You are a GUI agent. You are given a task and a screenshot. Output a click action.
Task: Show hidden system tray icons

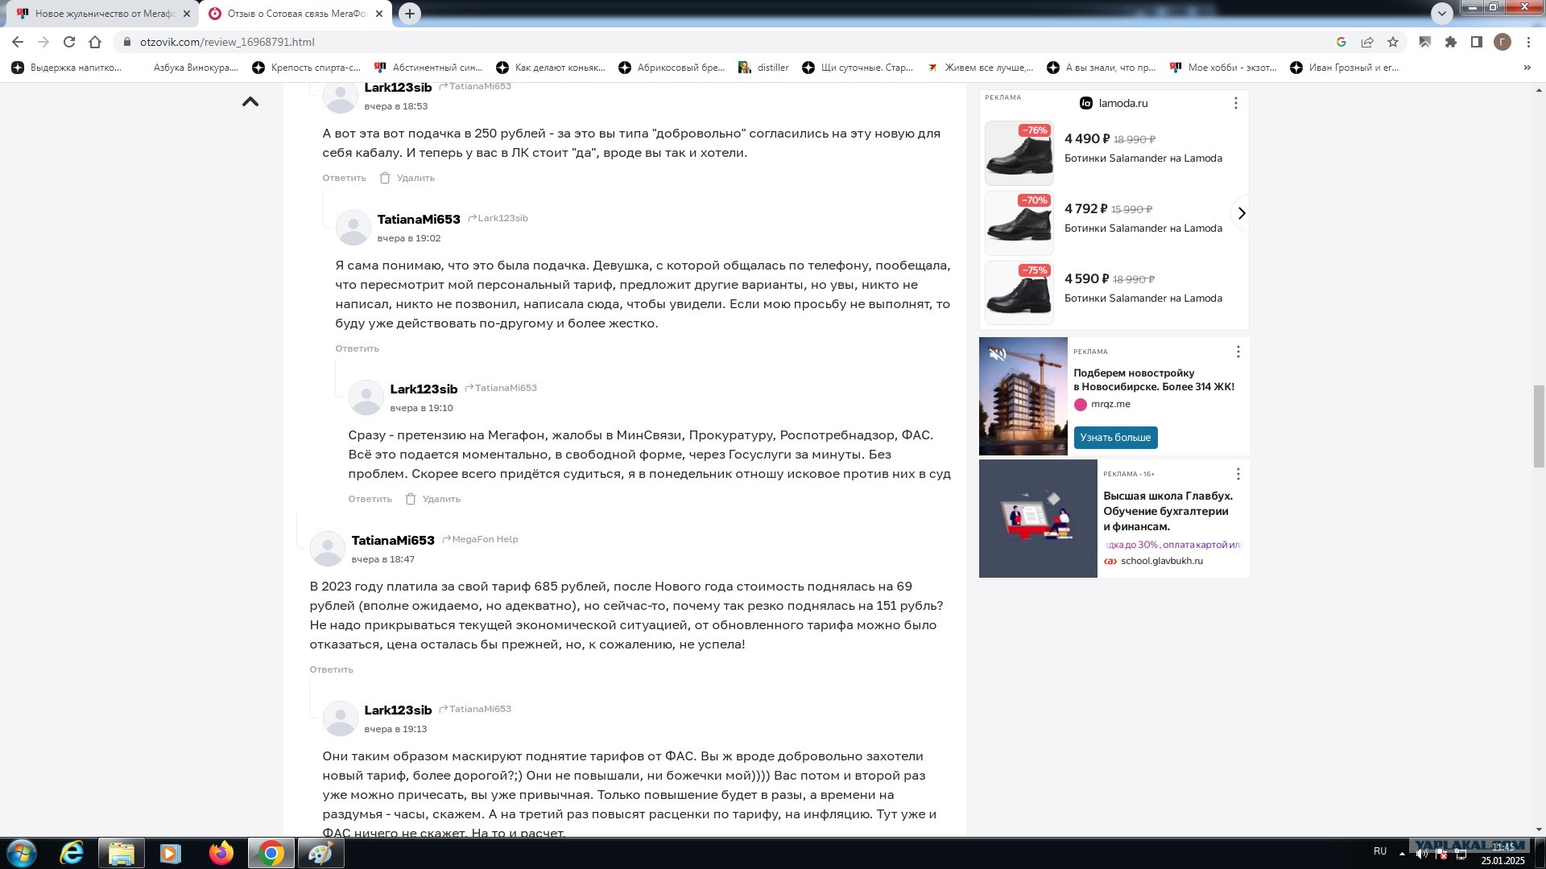click(1402, 853)
